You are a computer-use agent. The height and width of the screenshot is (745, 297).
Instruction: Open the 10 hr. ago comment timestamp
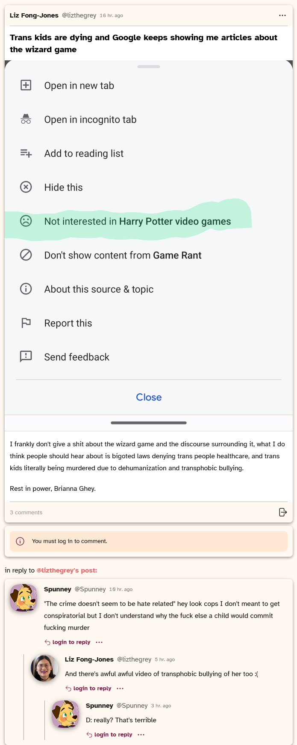(121, 589)
